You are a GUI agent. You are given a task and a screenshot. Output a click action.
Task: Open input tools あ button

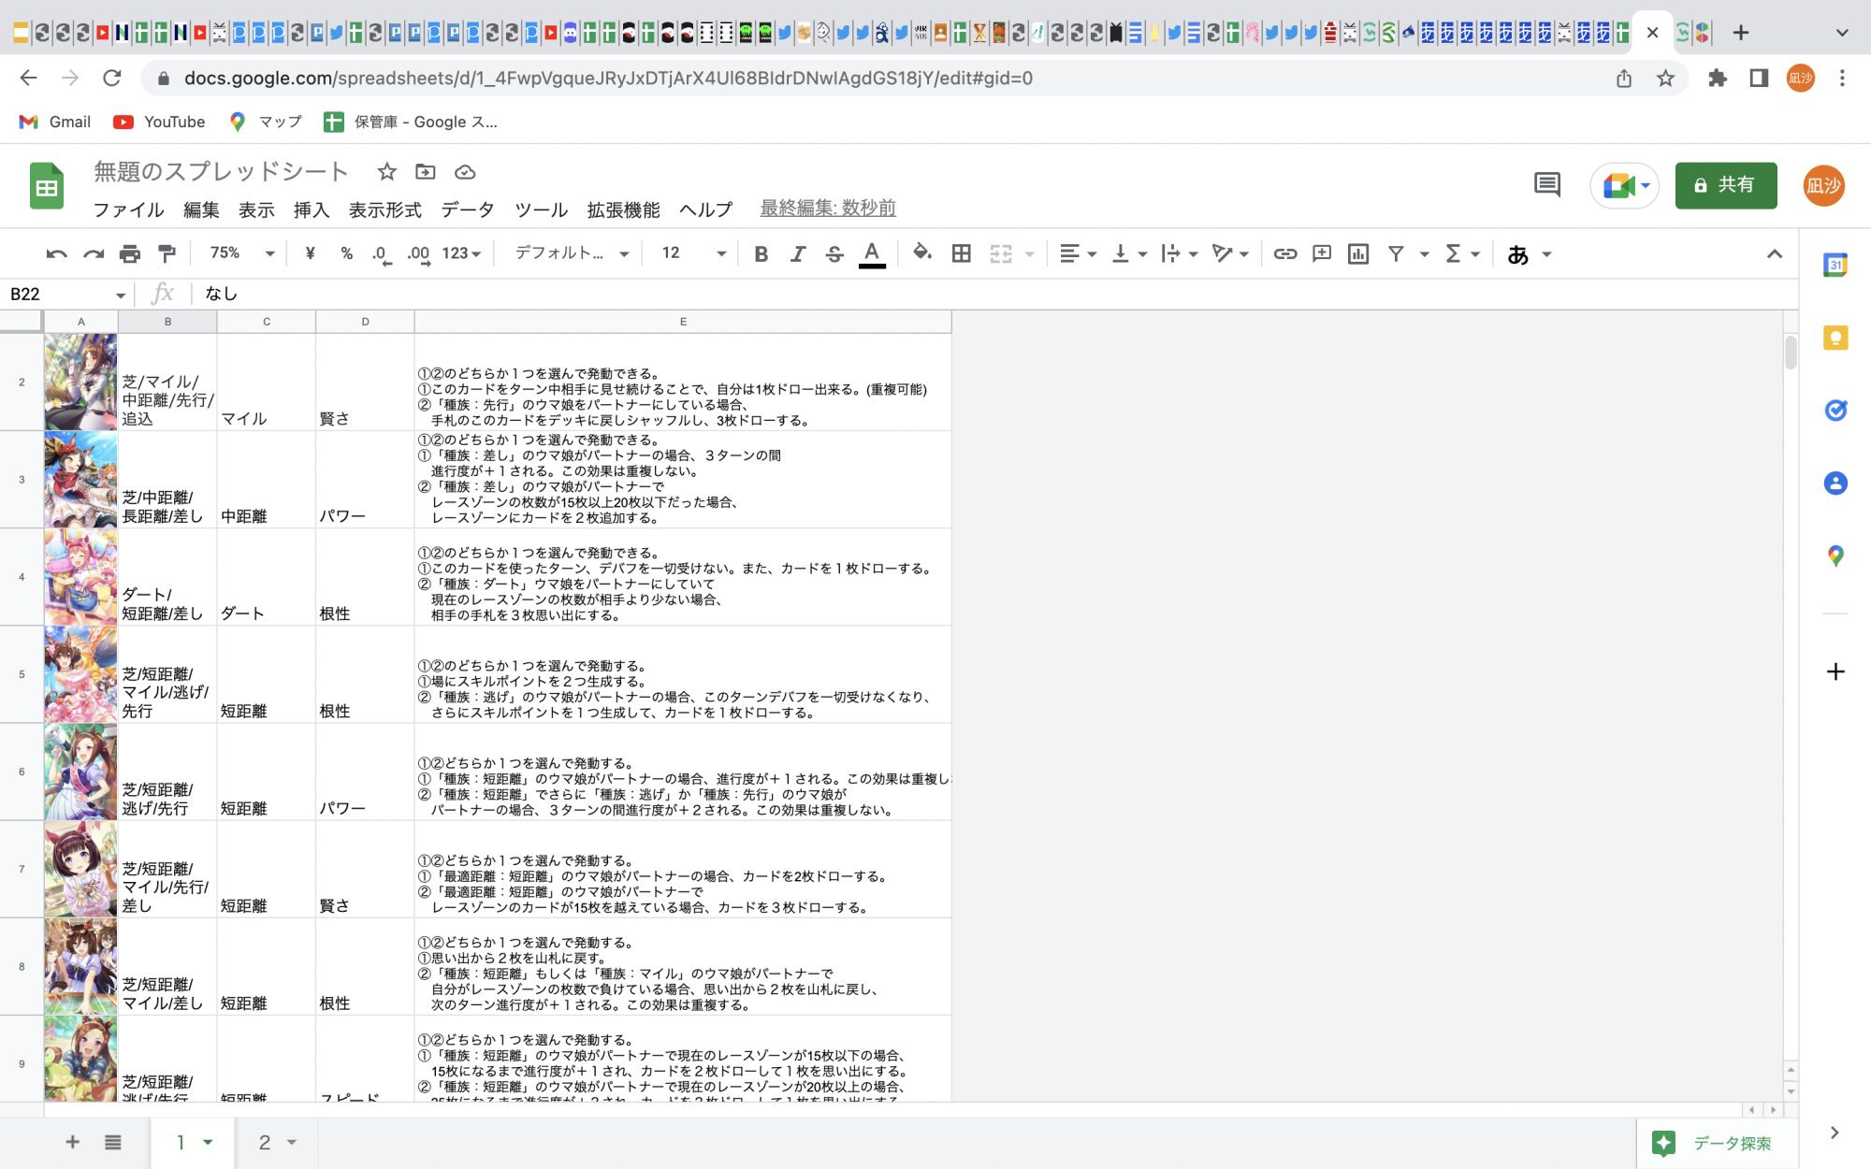(x=1517, y=254)
